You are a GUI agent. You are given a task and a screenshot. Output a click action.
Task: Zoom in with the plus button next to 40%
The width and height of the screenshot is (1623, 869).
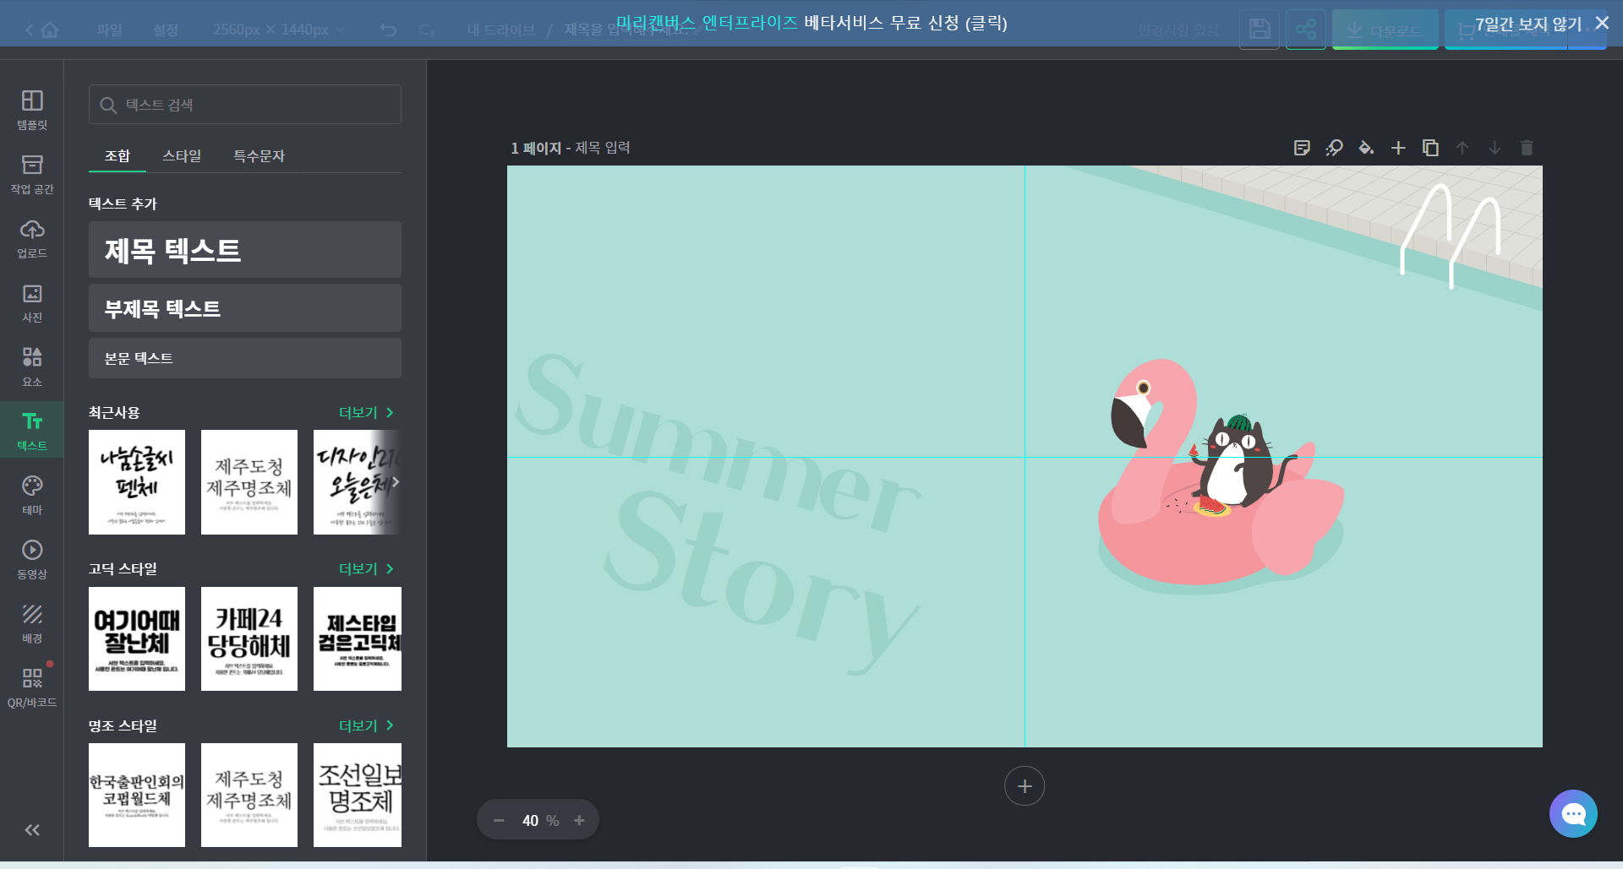579,821
